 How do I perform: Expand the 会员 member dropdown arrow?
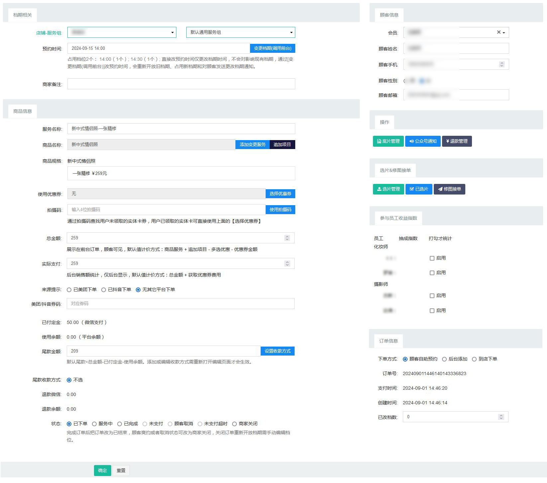pos(504,33)
